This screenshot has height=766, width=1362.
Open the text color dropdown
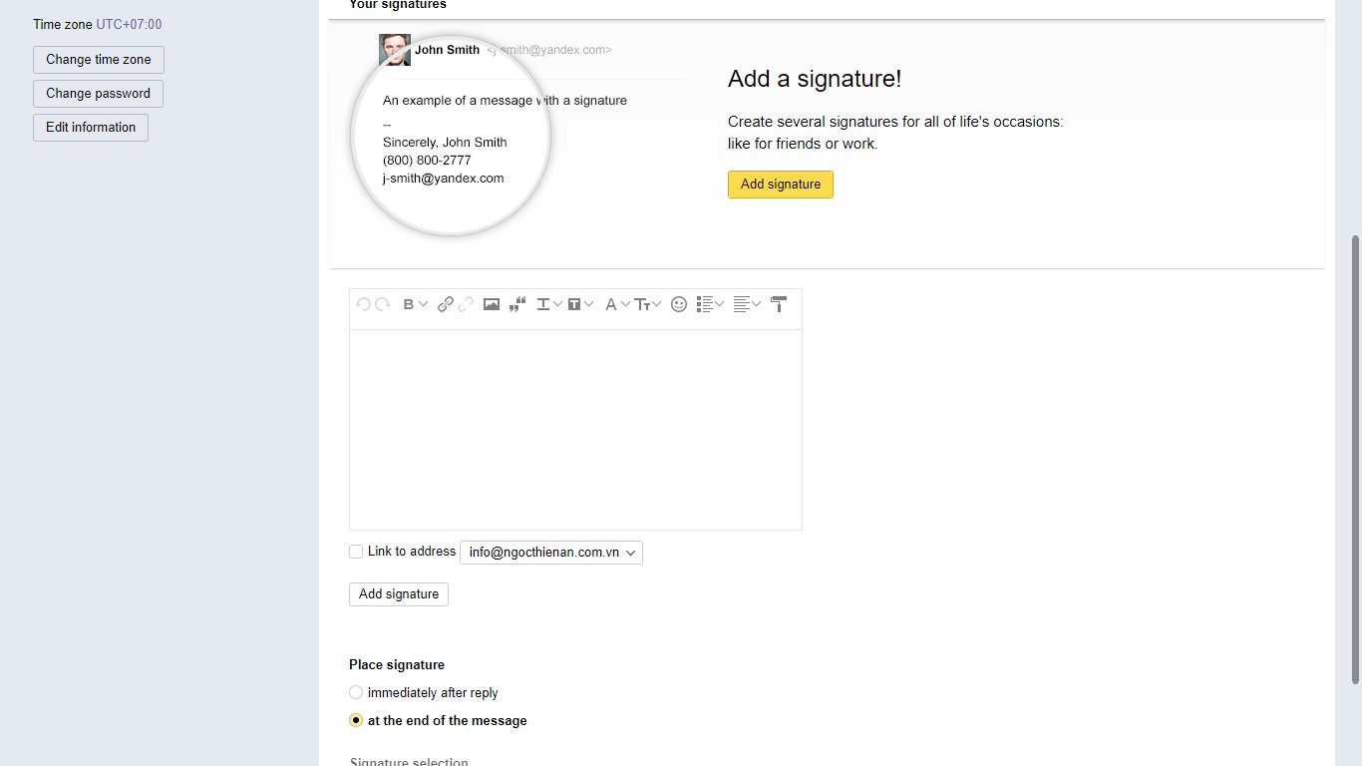[x=549, y=304]
